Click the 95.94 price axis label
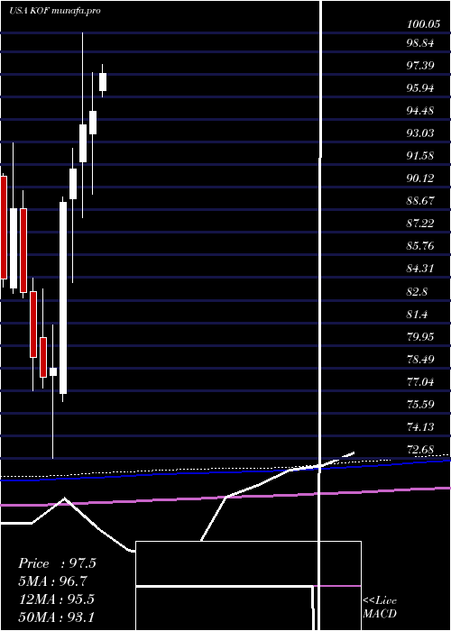The height and width of the screenshot is (631, 451). (x=421, y=88)
